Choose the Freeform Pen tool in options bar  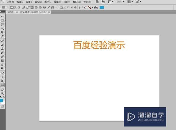click(28, 7)
